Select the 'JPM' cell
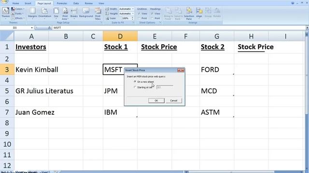This screenshot has width=309, height=173. click(x=113, y=91)
